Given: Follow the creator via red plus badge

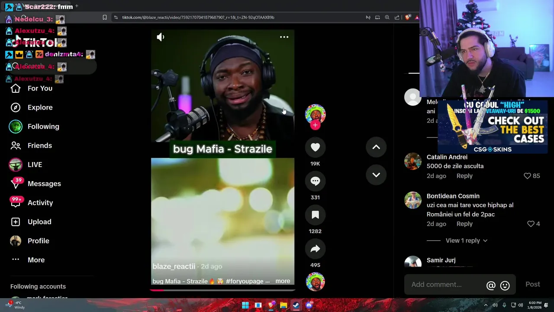Looking at the screenshot, I should [x=315, y=125].
